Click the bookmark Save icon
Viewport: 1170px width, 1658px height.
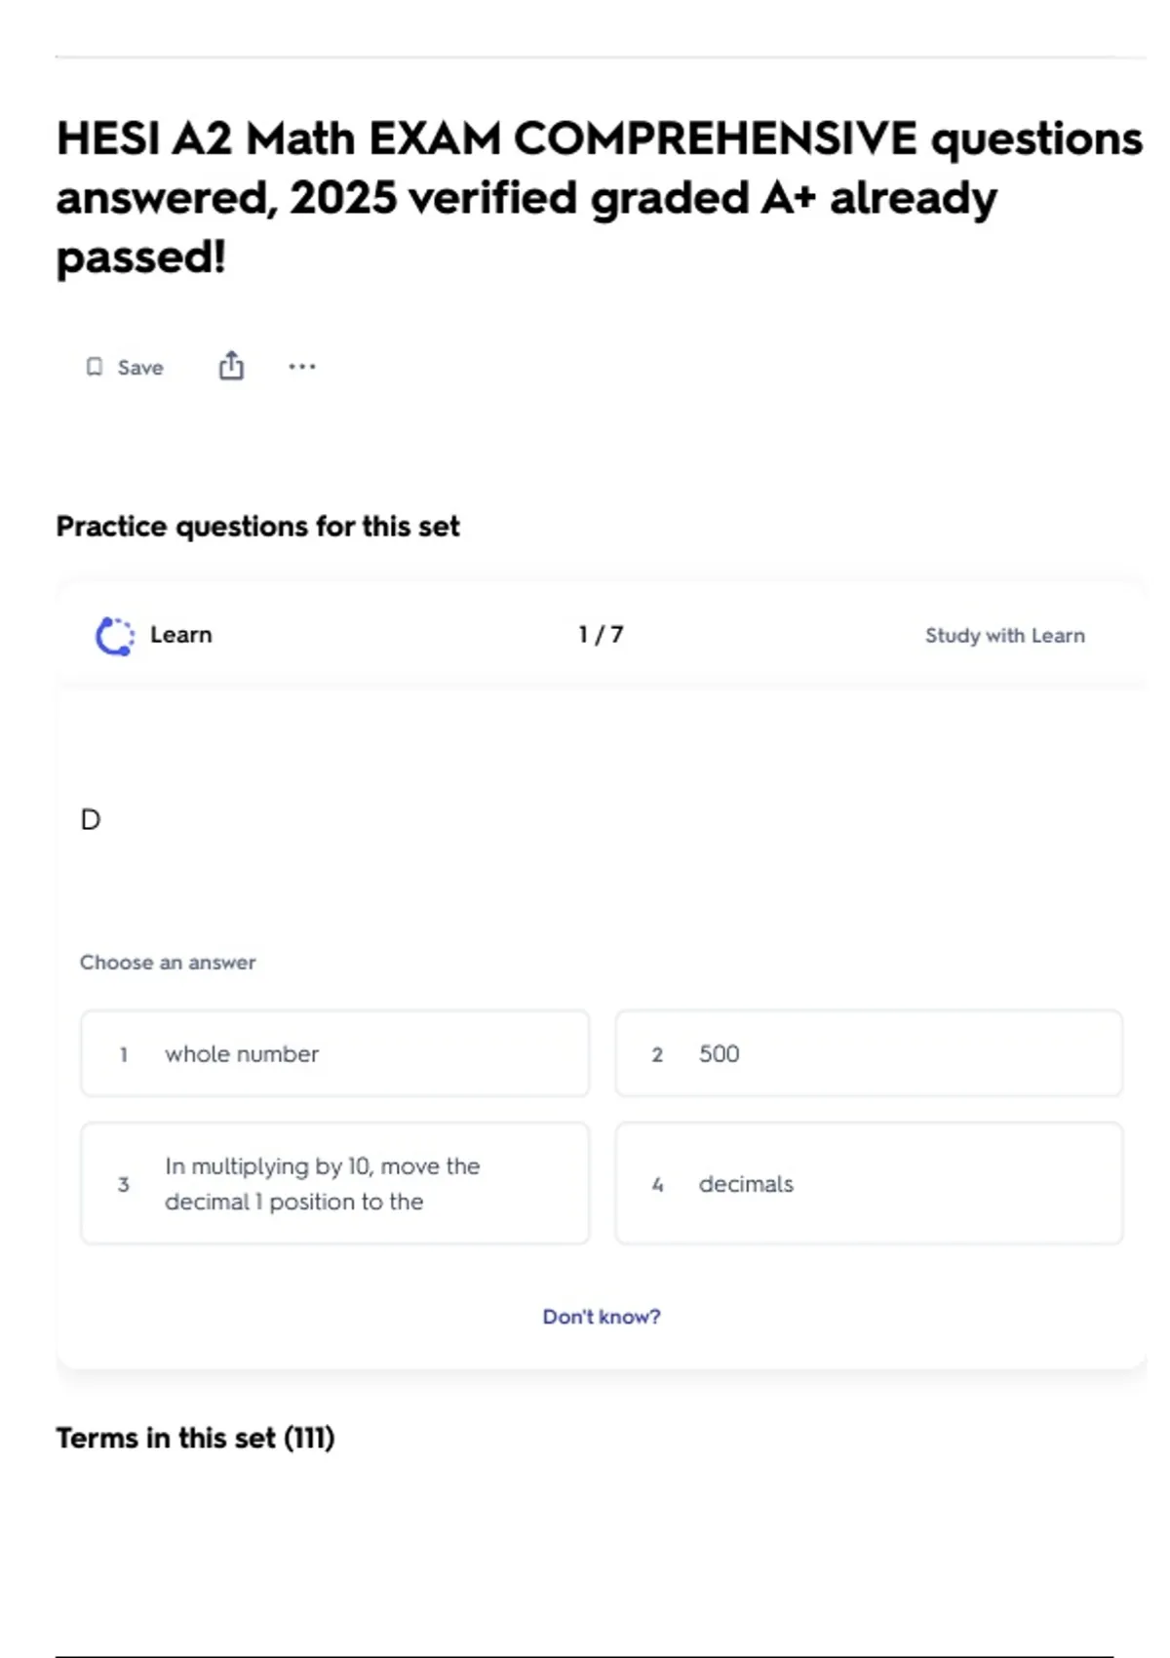[x=95, y=367]
